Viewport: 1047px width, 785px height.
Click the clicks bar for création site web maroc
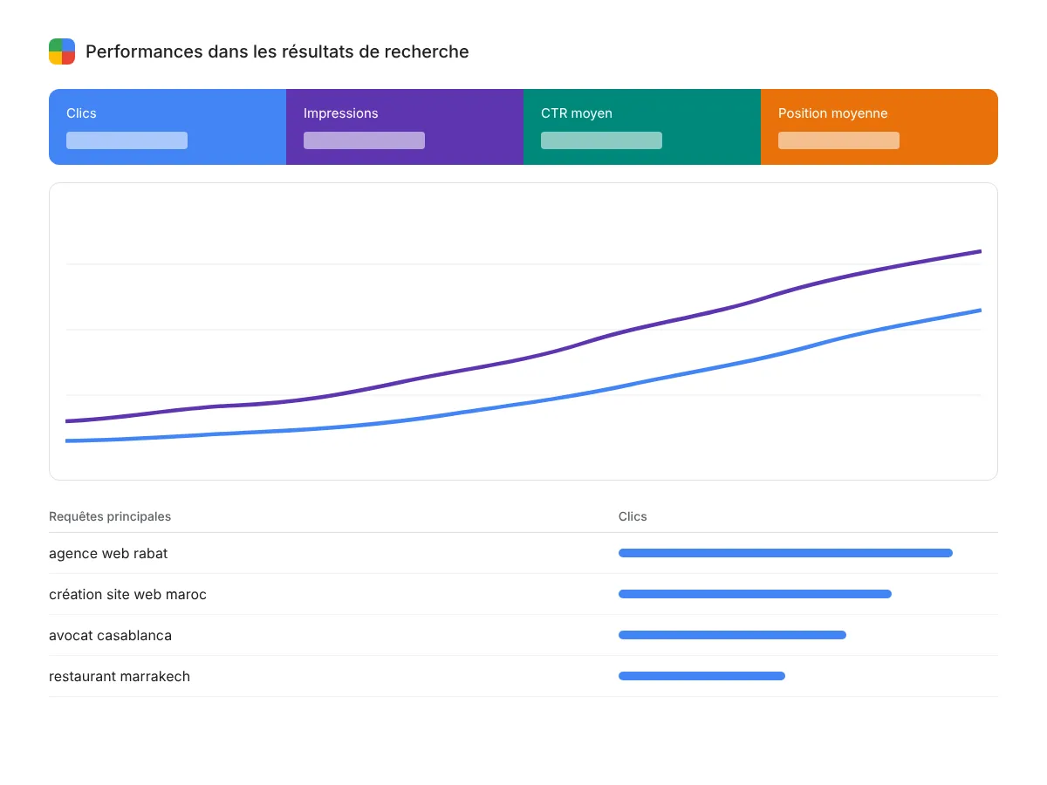point(755,594)
